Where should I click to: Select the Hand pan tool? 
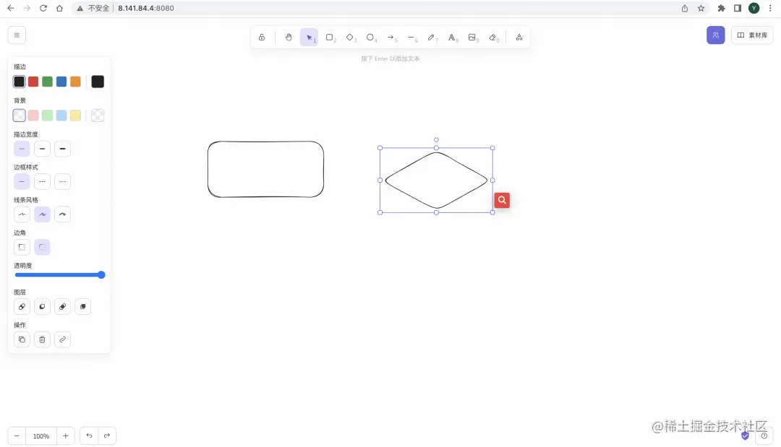click(289, 38)
